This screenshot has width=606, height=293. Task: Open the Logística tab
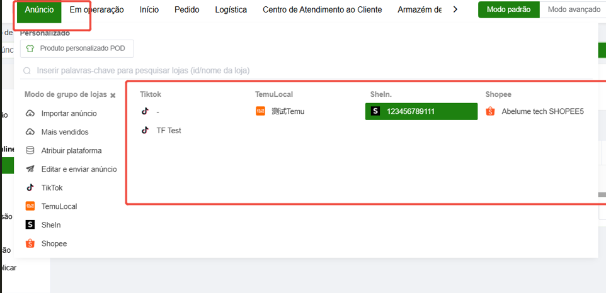coord(231,10)
